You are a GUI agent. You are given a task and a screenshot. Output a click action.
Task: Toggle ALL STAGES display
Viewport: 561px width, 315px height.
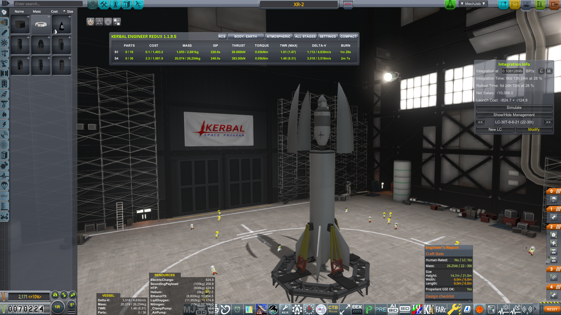tap(305, 36)
